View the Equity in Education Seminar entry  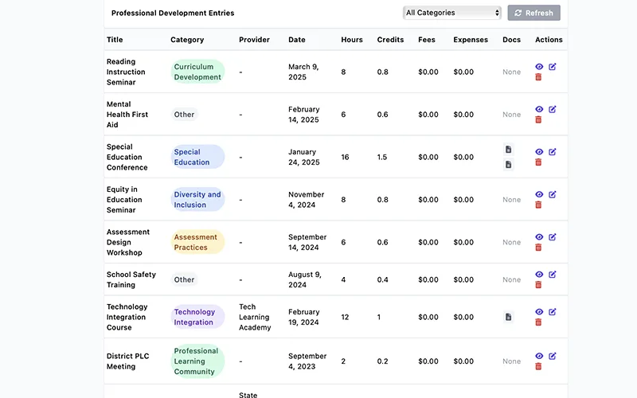[x=539, y=194]
